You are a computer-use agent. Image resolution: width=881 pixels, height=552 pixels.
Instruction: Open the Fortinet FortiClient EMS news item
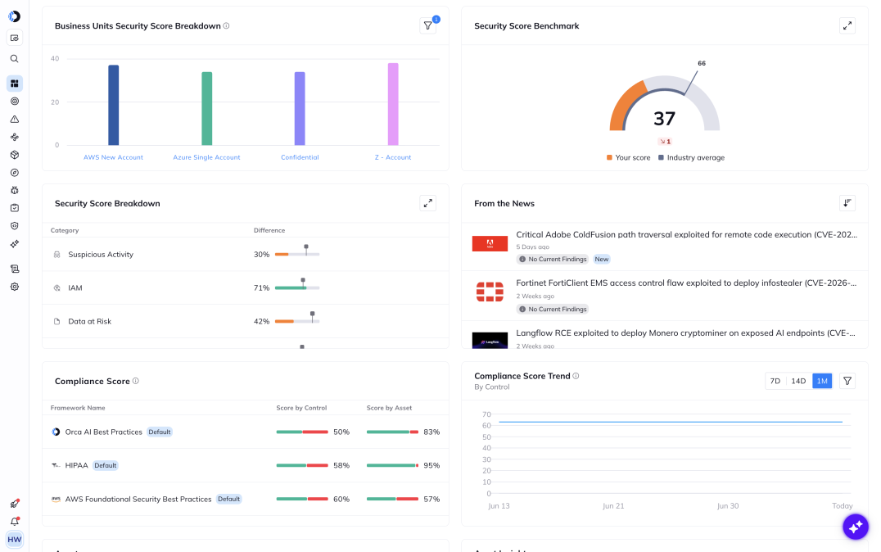coord(686,283)
